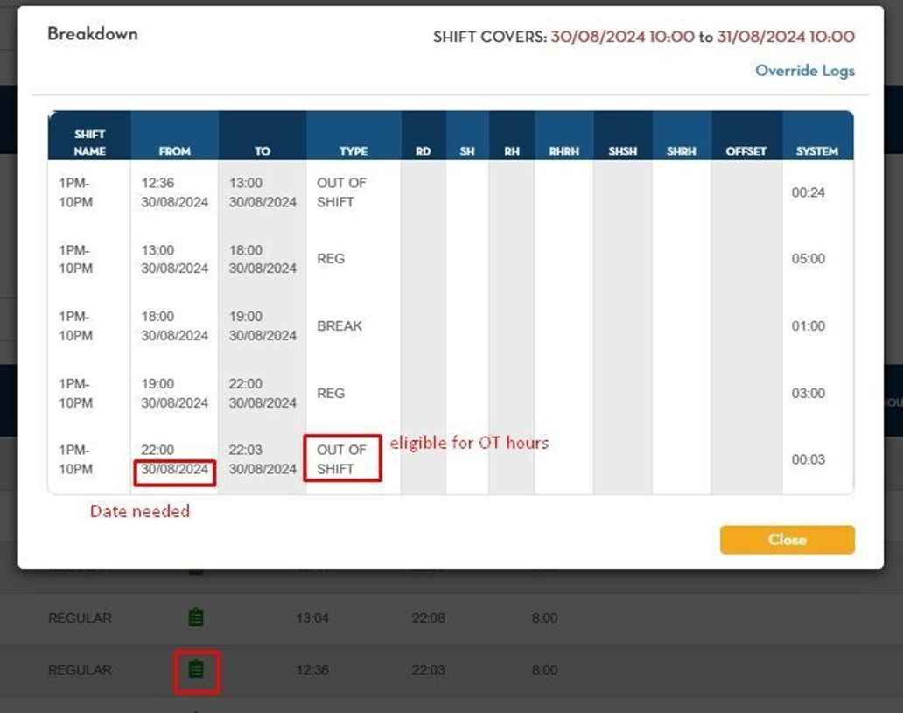Select TO cell showing 13:00 30/08/2024

coord(262,192)
